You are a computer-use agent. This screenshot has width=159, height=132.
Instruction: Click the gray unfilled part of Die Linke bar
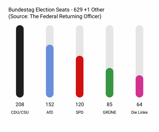(x=139, y=50)
